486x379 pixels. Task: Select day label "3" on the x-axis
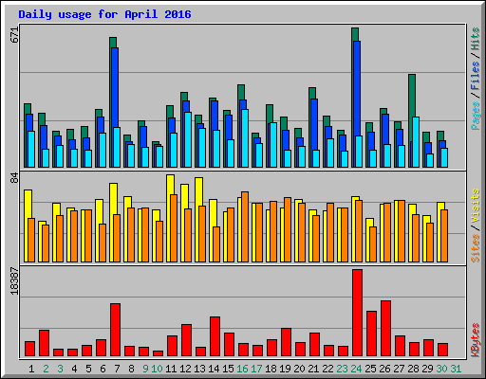click(60, 369)
